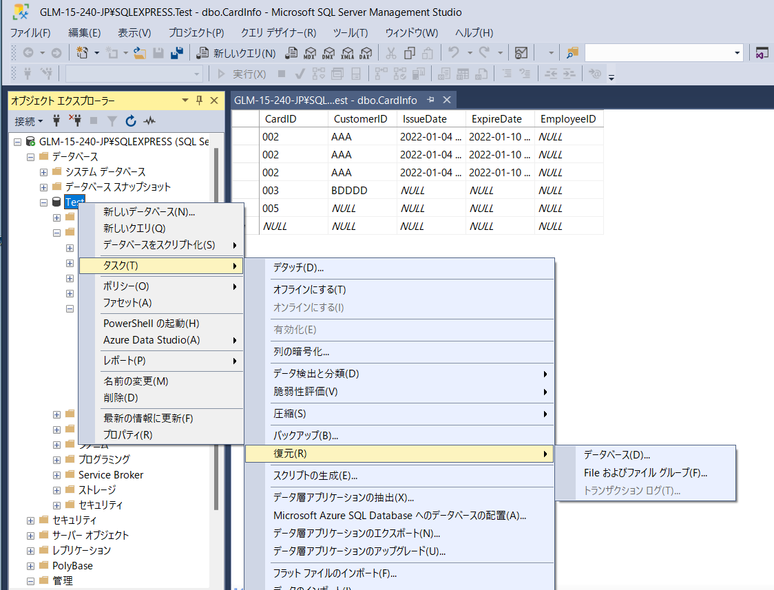Open Object Explorer window position dropdown arrow
774x590 pixels.
pyautogui.click(x=185, y=101)
